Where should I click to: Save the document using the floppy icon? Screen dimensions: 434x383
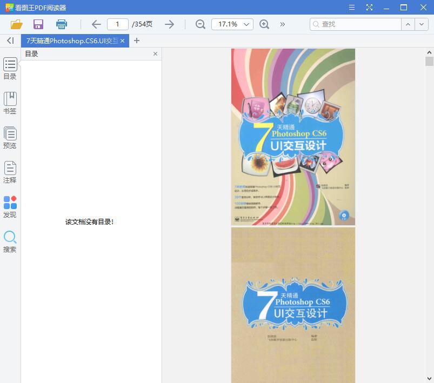click(x=38, y=24)
